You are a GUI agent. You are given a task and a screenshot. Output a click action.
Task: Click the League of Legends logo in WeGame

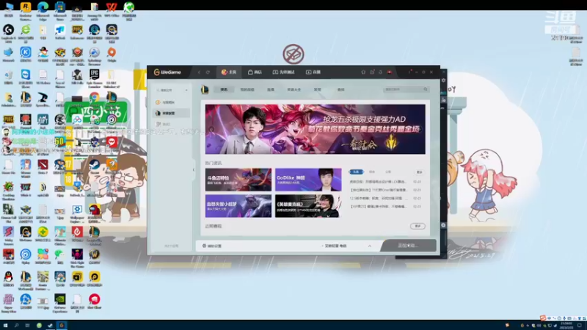205,89
